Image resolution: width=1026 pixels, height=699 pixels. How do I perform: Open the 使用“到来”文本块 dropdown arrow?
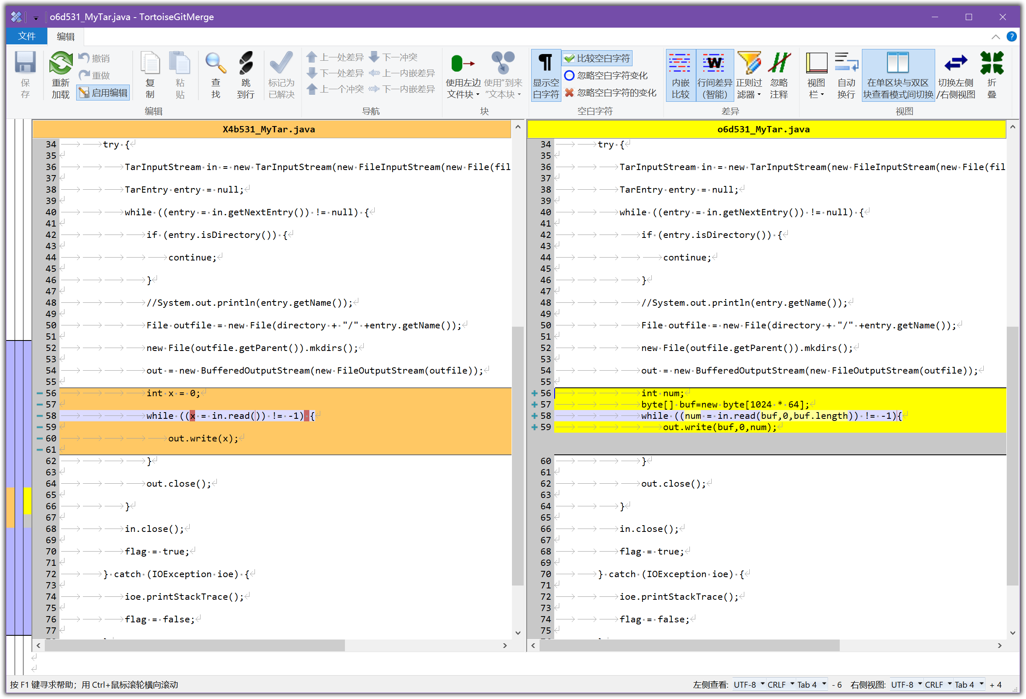pyautogui.click(x=519, y=95)
